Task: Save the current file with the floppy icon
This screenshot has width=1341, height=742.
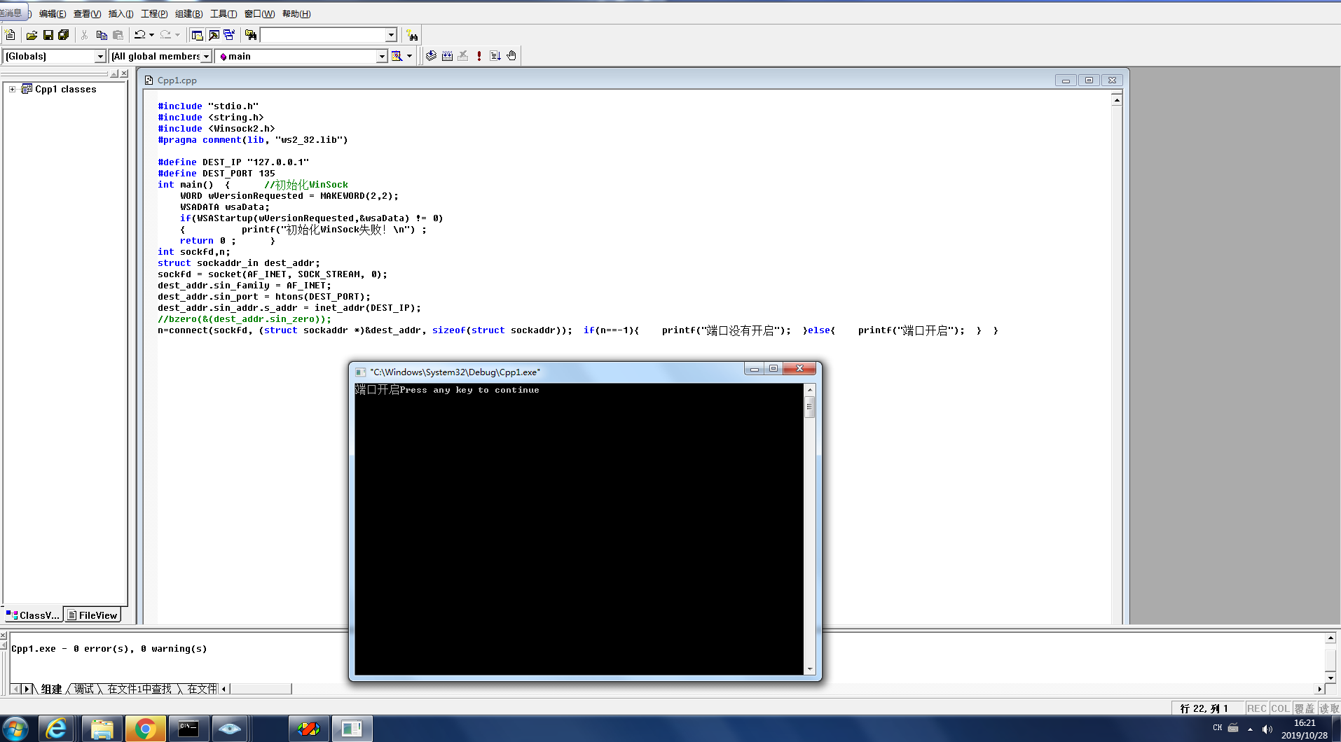Action: pos(48,35)
